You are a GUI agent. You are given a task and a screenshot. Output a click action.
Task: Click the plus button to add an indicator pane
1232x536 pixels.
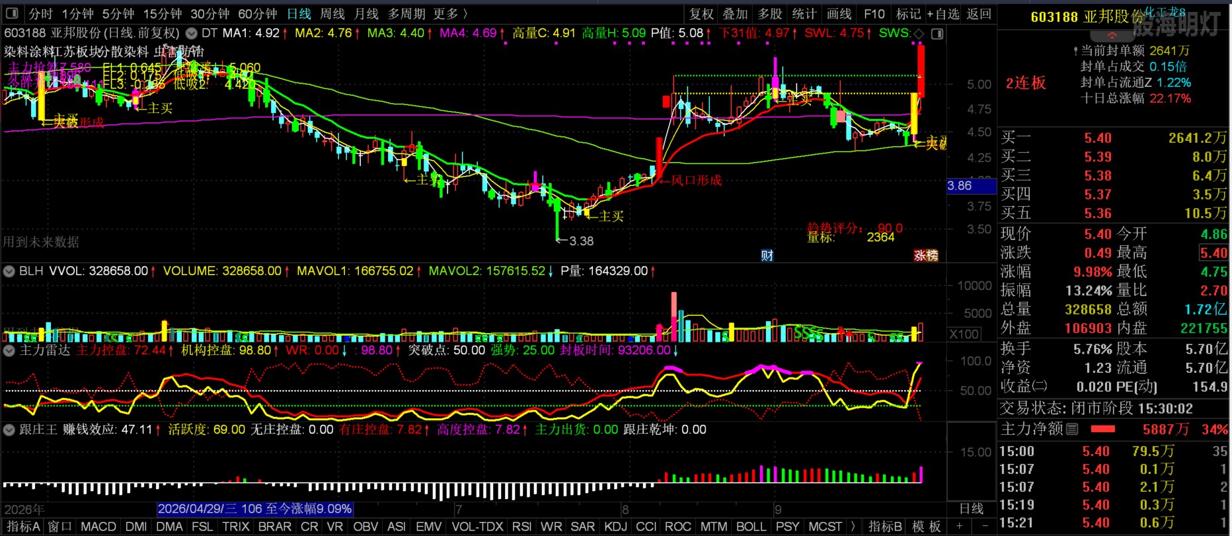click(958, 527)
